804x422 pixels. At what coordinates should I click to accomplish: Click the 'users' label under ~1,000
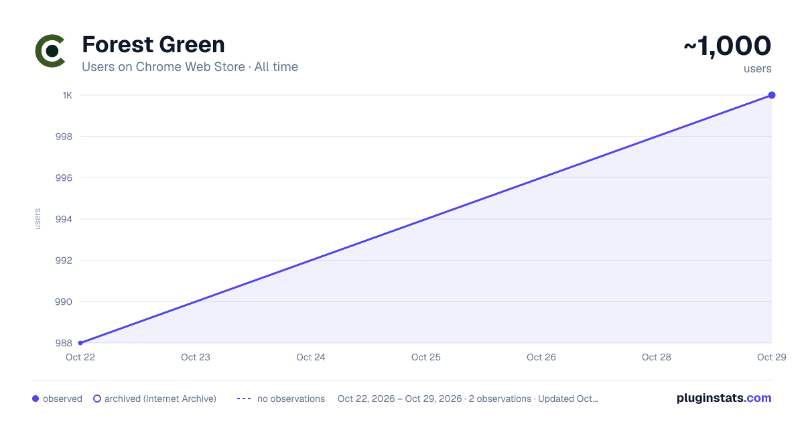(758, 68)
